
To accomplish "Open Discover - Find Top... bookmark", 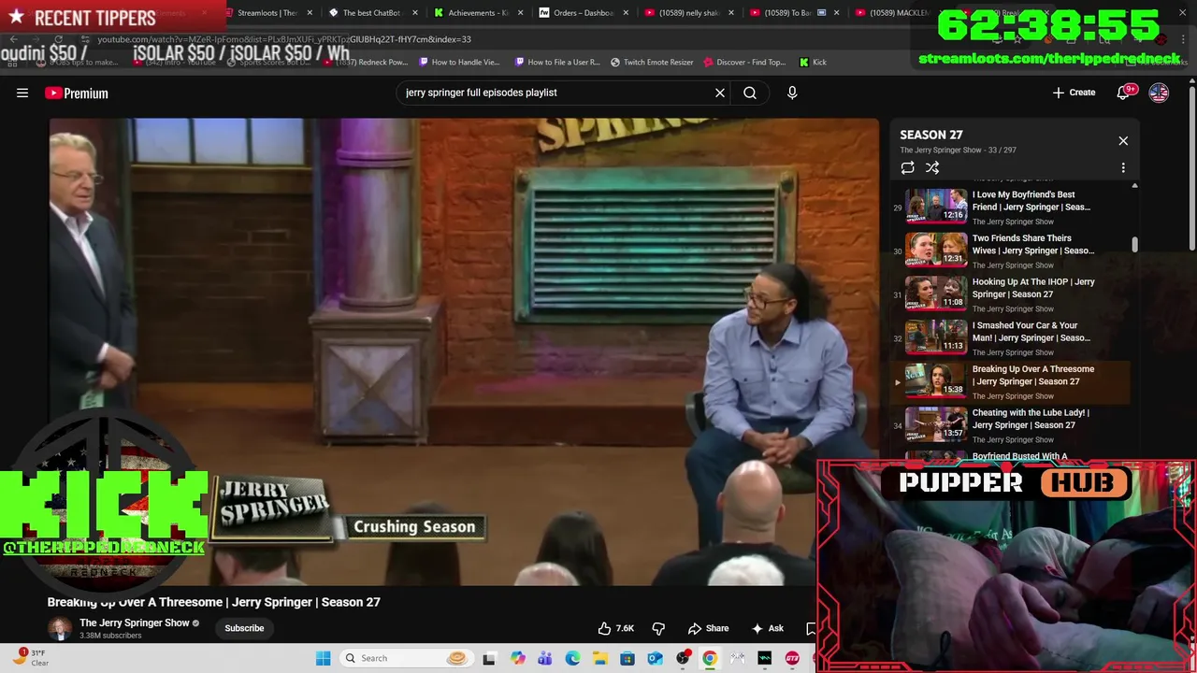I will 744,63.
